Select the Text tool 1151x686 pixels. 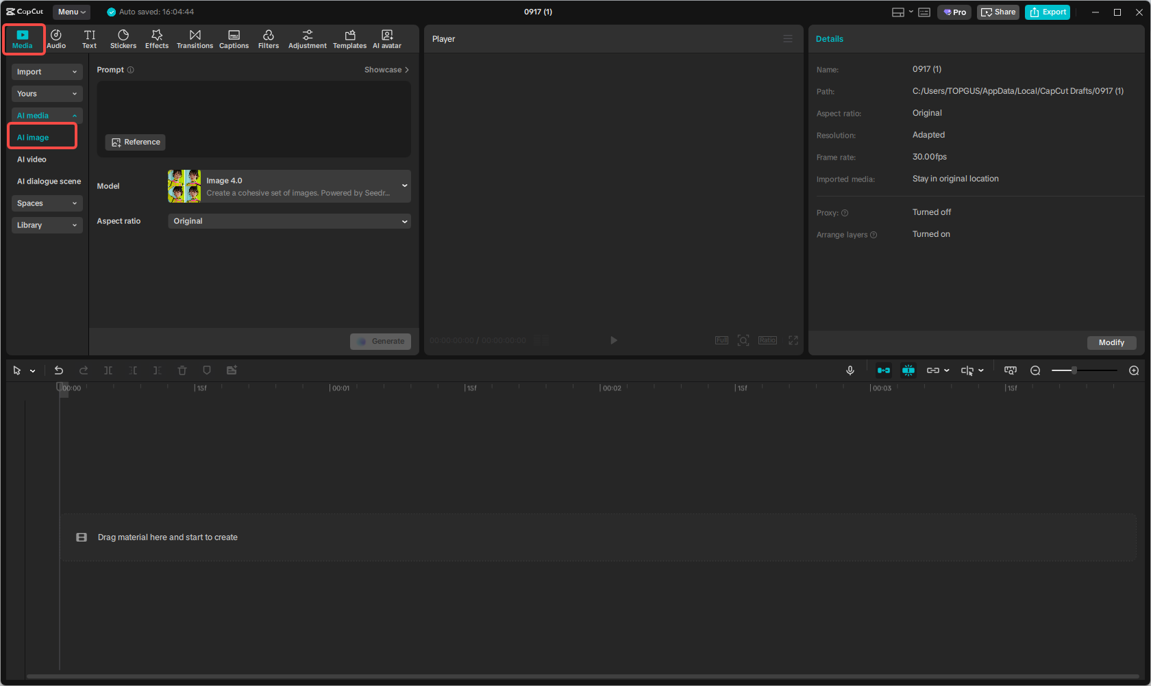(89, 38)
